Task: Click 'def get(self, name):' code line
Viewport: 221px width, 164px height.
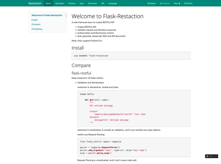Action: (x=97, y=100)
